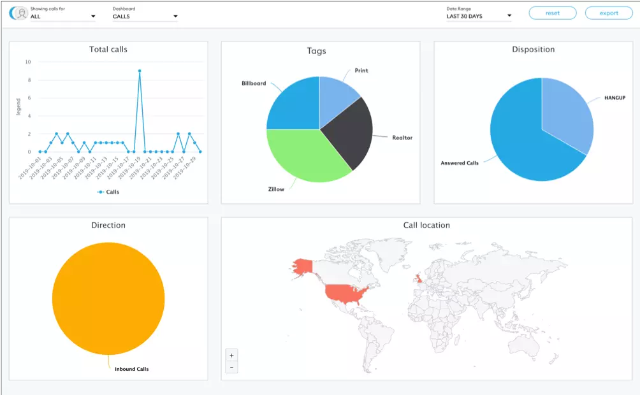Image resolution: width=640 pixels, height=395 pixels.
Task: Toggle the Calls legend marker in chart
Action: (x=101, y=192)
